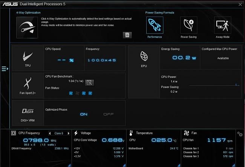Expand the Voltage monitor panel corner triangle
The height and width of the screenshot is (167, 245).
click(125, 165)
